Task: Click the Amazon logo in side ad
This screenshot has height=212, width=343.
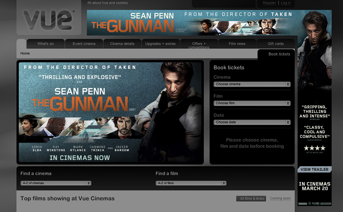Action: [315, 204]
